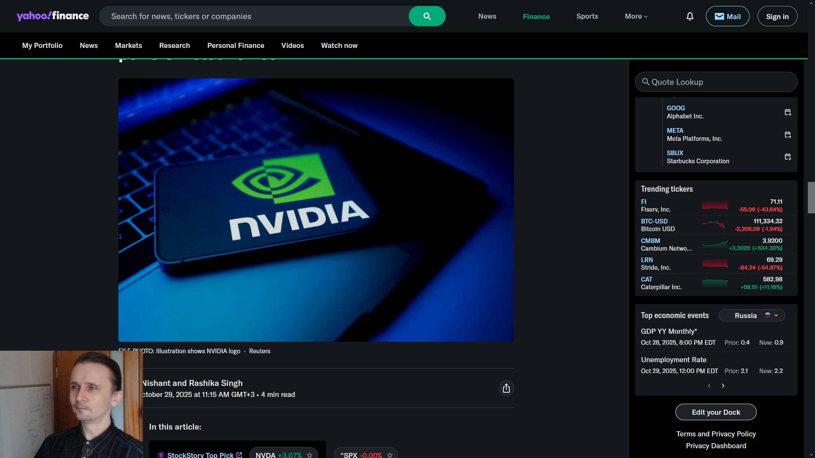The width and height of the screenshot is (815, 458).
Task: Click the article share icon
Action: [506, 388]
